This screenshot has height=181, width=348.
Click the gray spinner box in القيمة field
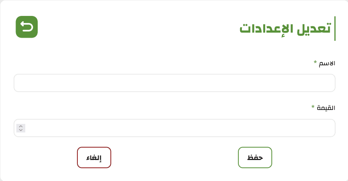tap(21, 128)
